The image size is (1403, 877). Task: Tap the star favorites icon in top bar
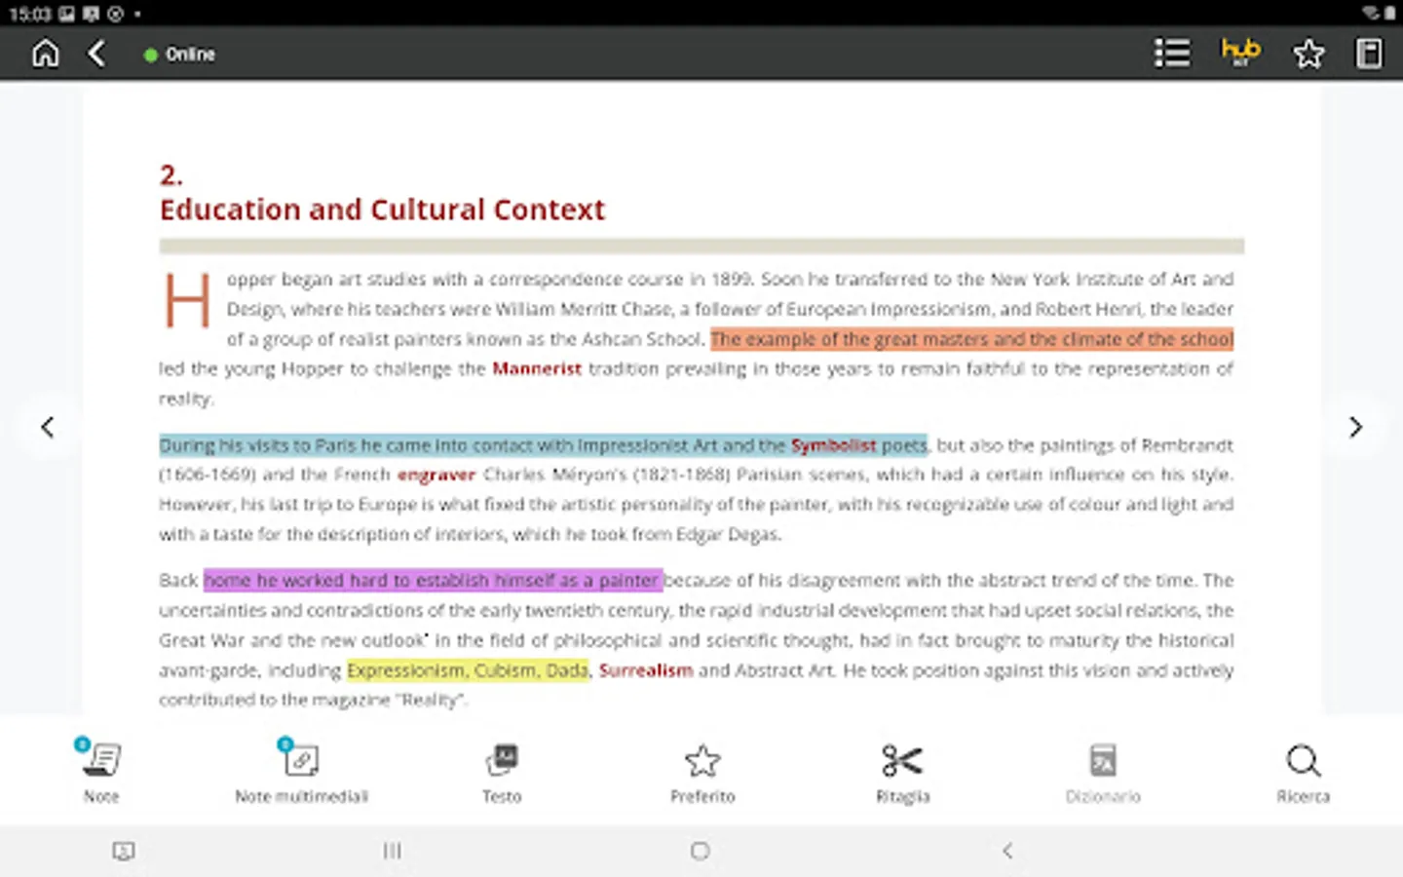pos(1308,54)
